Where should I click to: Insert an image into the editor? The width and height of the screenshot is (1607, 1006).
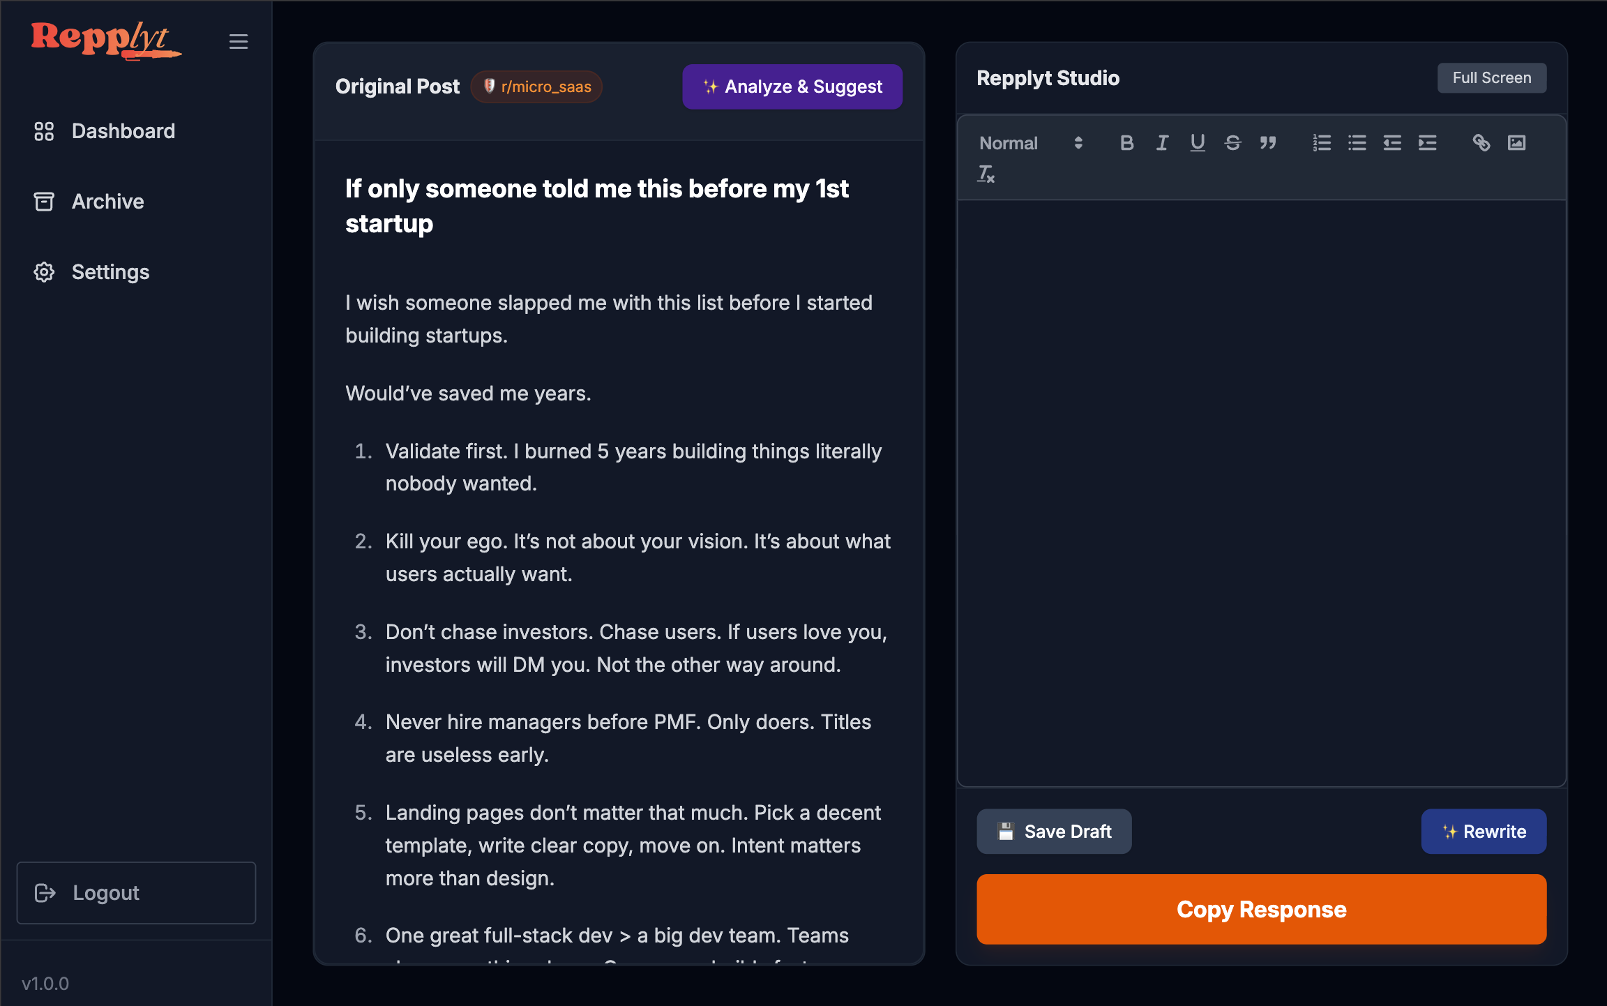[x=1516, y=143]
